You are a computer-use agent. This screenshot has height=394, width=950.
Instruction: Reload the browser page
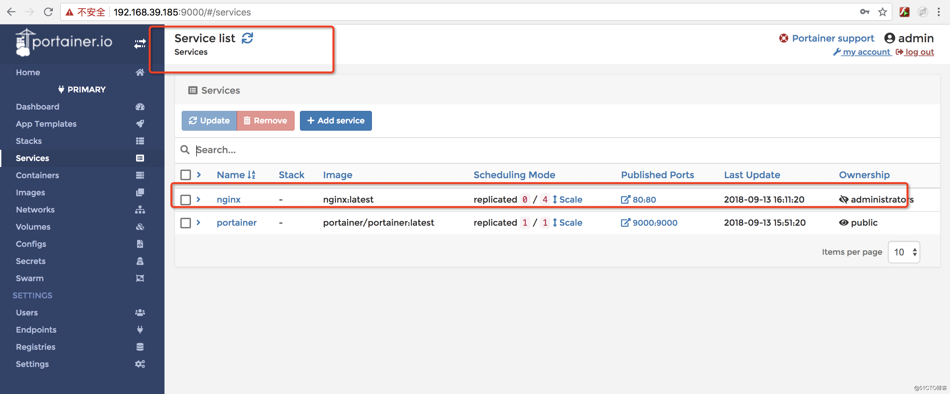(x=48, y=12)
